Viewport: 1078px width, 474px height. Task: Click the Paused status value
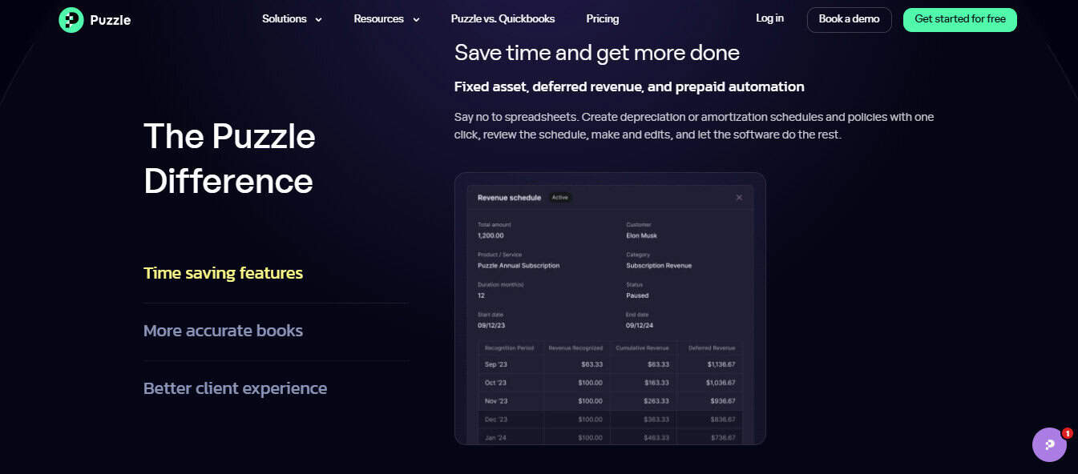click(x=637, y=295)
